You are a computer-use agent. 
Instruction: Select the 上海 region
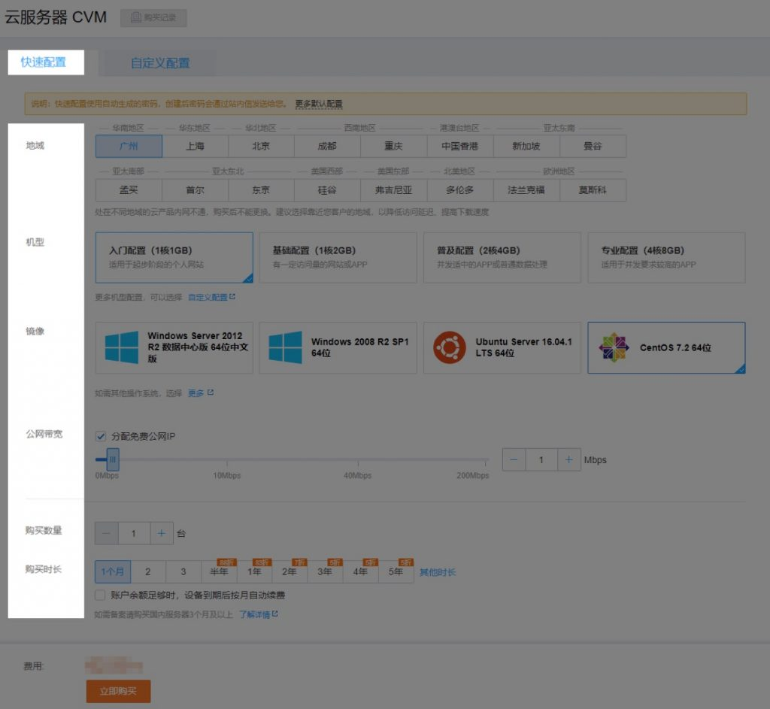click(x=195, y=147)
